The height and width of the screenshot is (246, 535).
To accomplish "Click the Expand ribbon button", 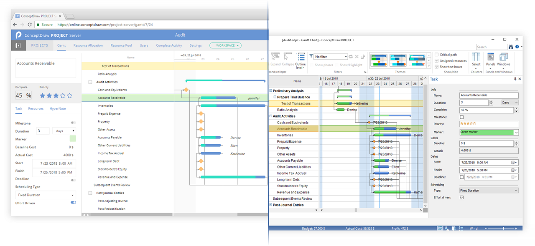I will (276, 59).
